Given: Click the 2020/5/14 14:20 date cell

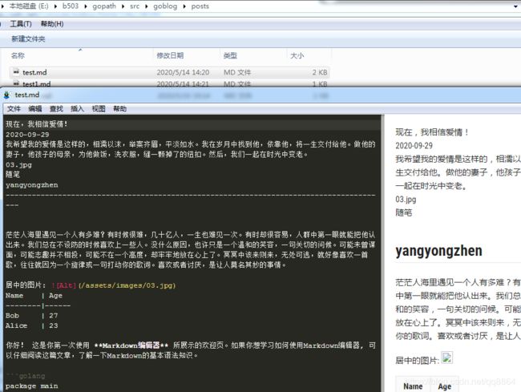Looking at the screenshot, I should (x=183, y=72).
